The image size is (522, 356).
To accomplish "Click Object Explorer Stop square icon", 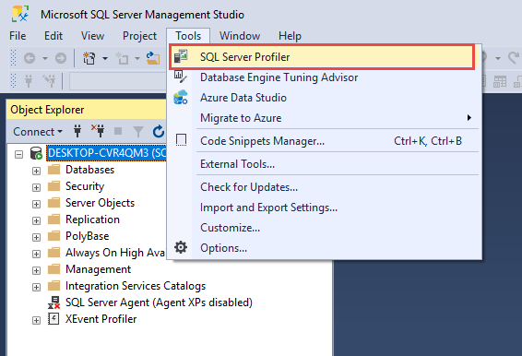I will pos(118,131).
